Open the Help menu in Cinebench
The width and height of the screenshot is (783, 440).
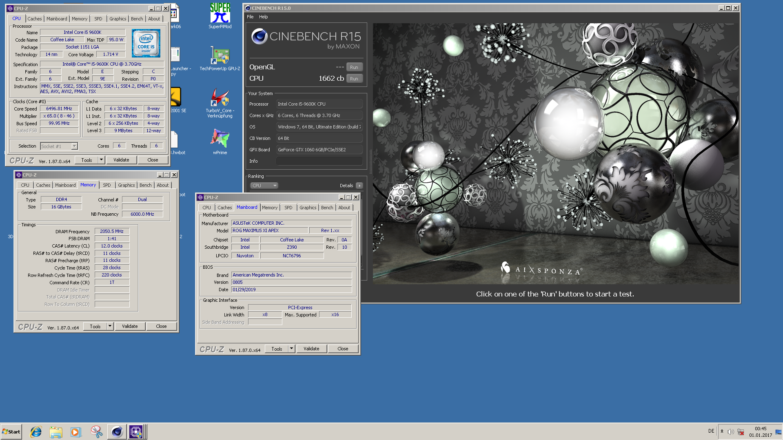point(264,17)
